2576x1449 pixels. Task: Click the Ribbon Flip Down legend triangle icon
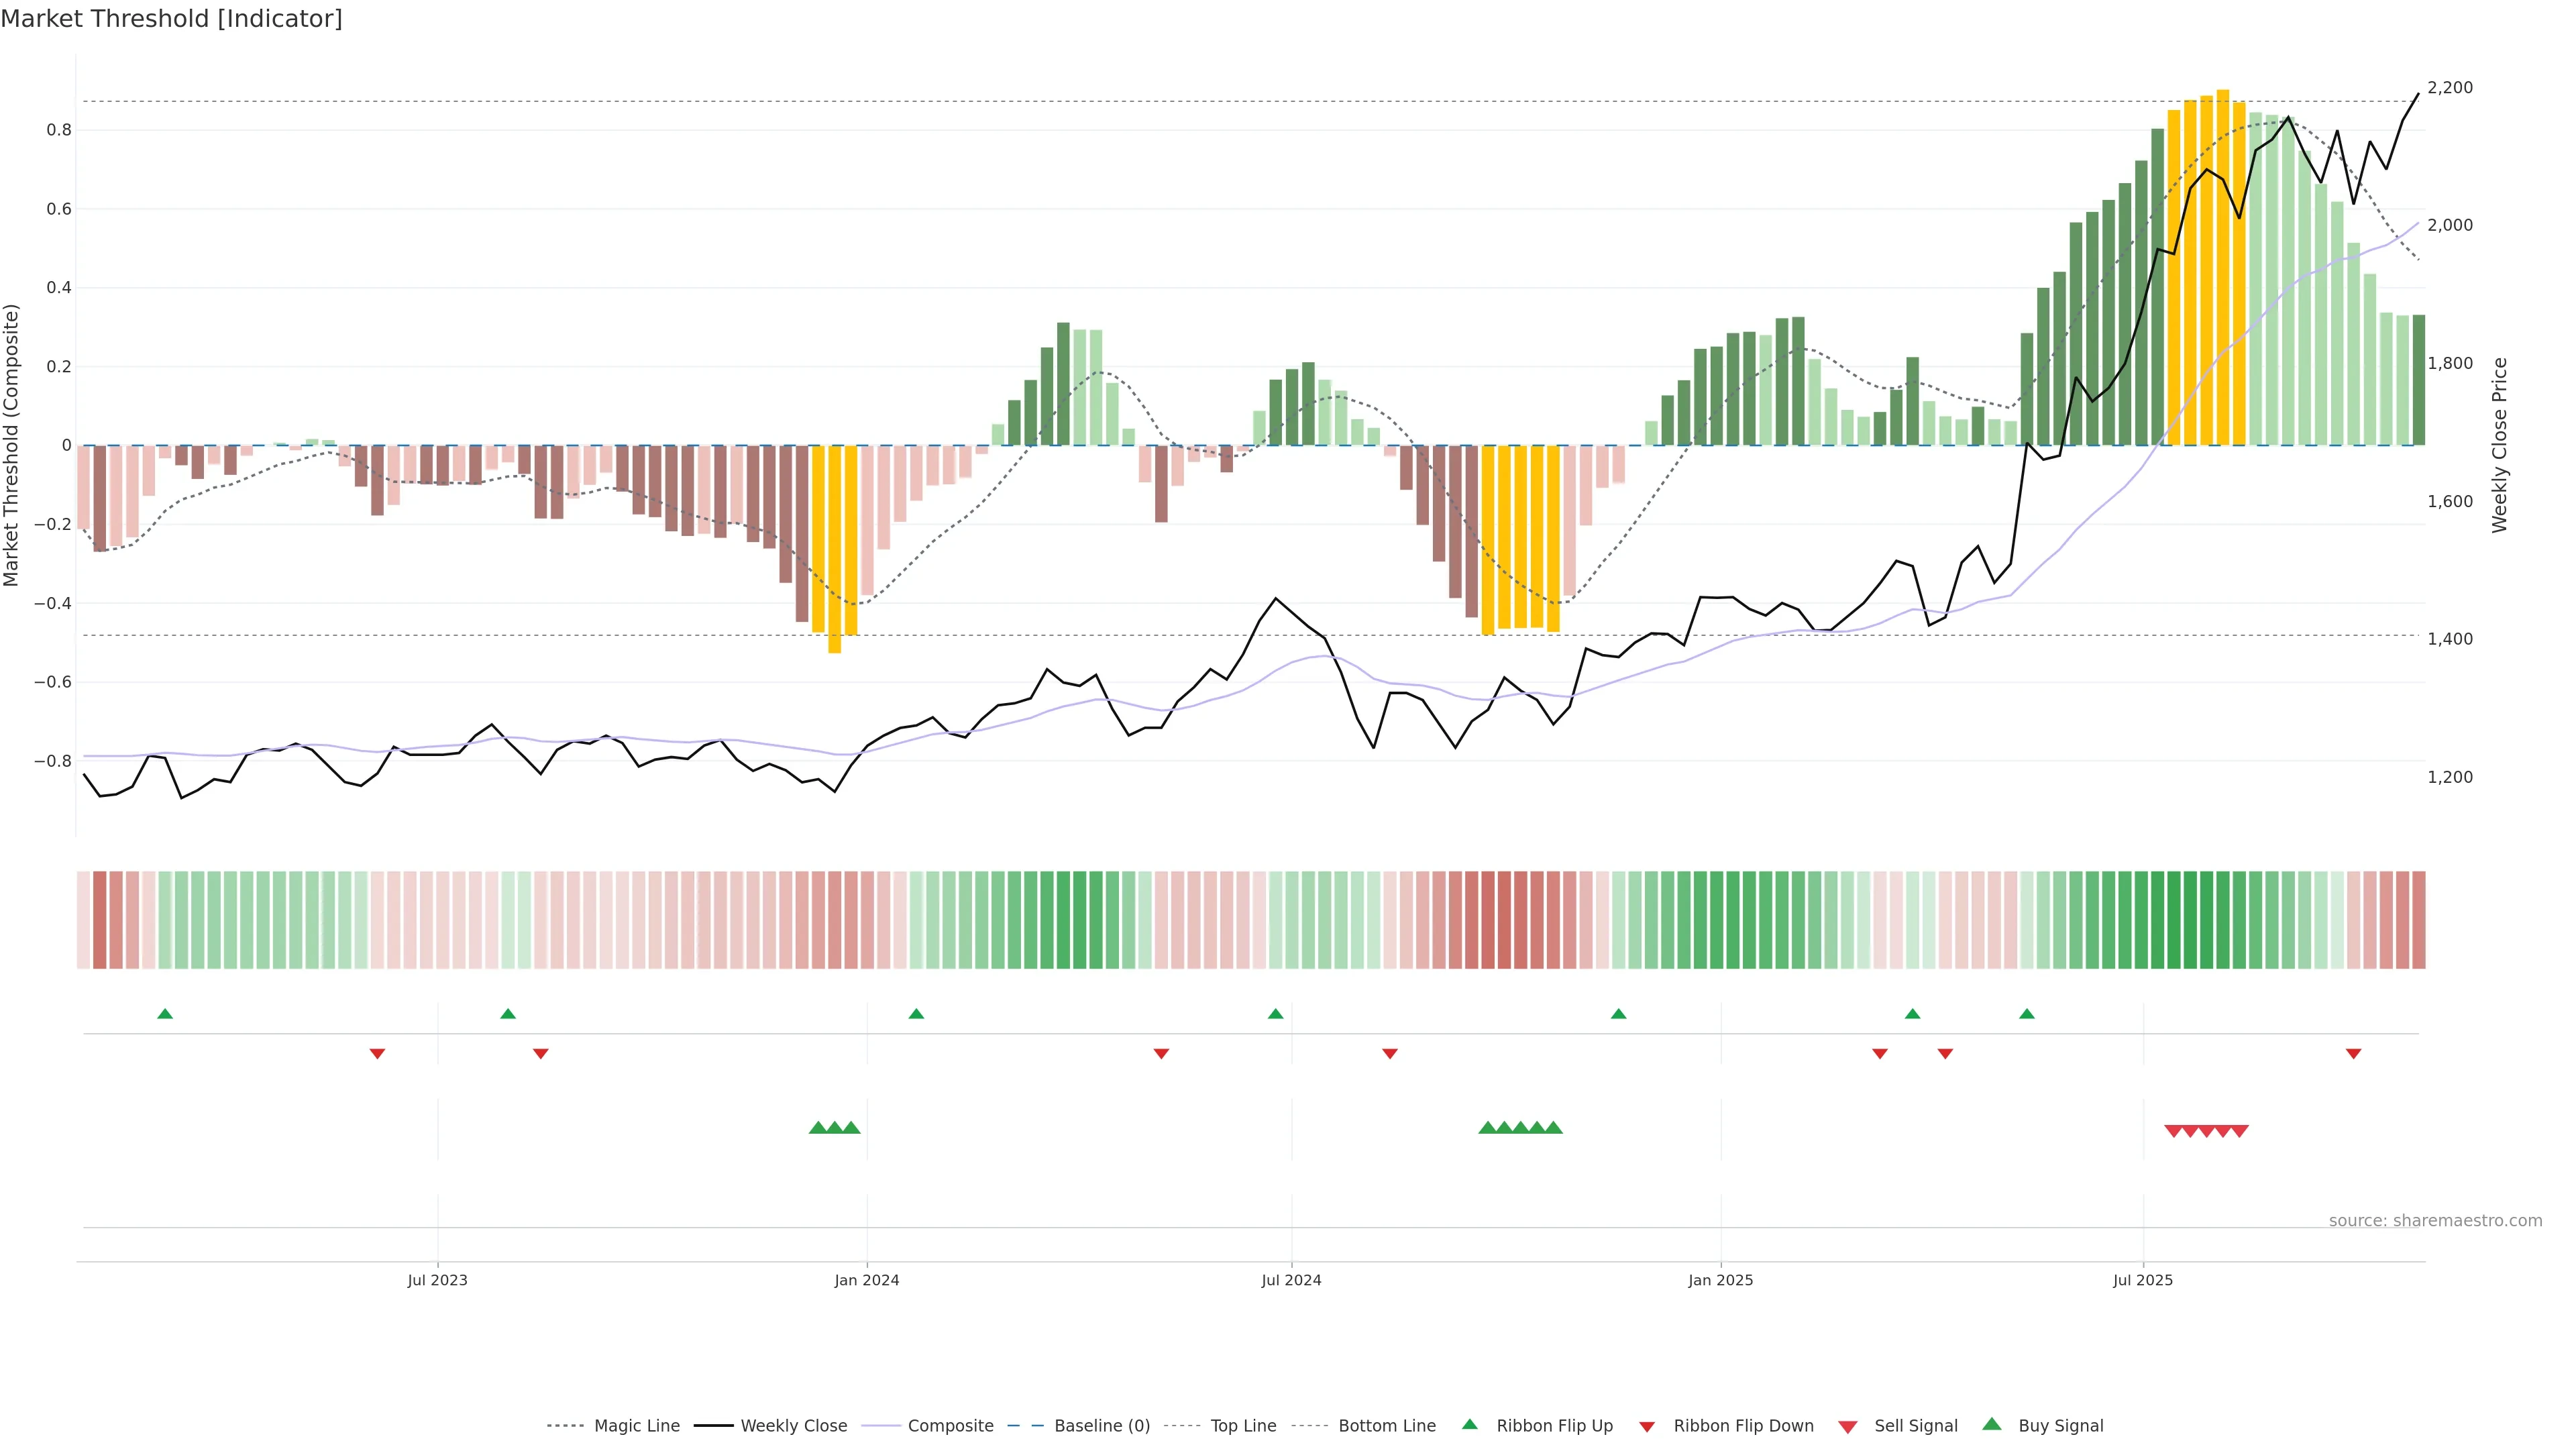point(1647,1427)
